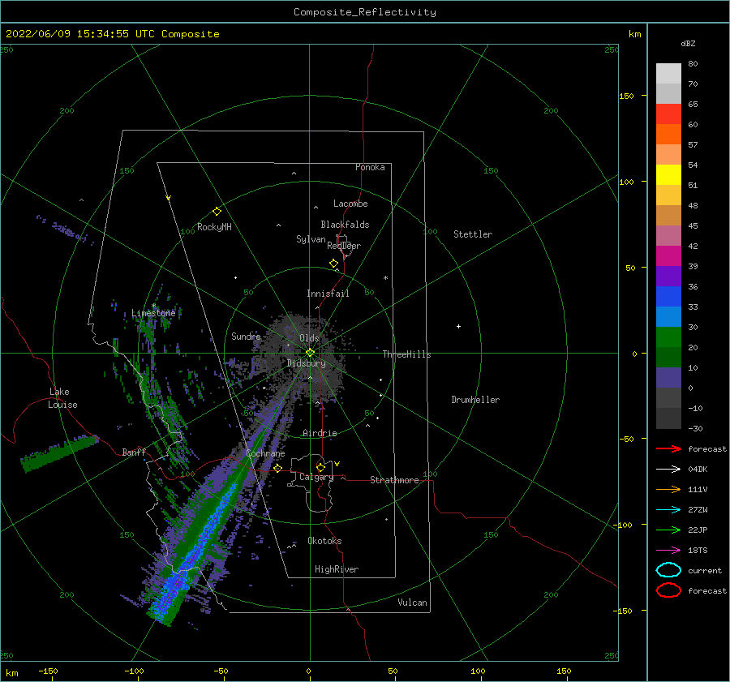Click the Didsbury city label
Image resolution: width=730 pixels, height=682 pixels.
[x=307, y=363]
